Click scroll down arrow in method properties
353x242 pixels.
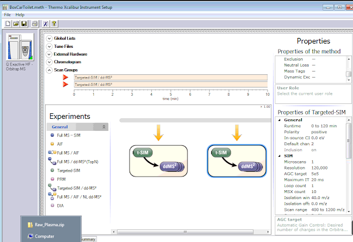click(x=349, y=80)
